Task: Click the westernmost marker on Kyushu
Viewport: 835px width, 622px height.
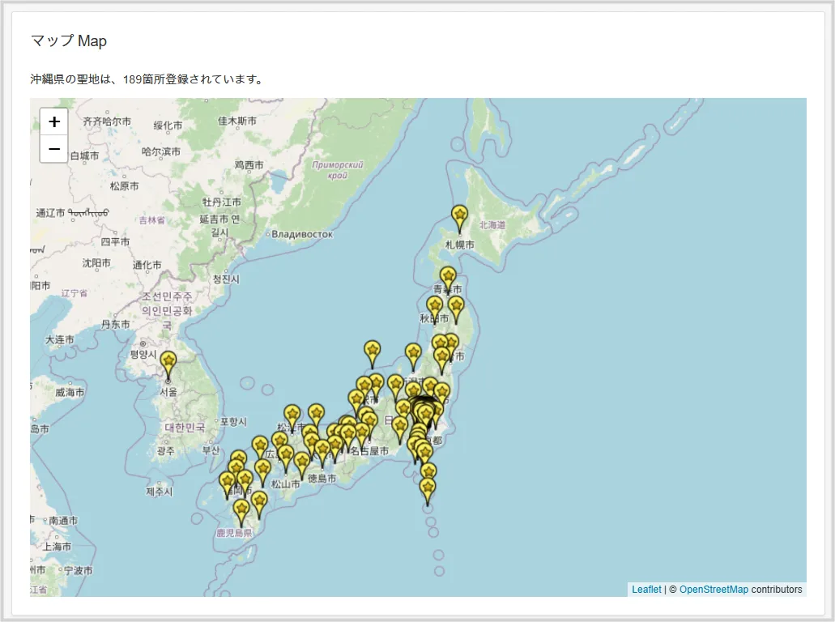Action: coord(228,484)
